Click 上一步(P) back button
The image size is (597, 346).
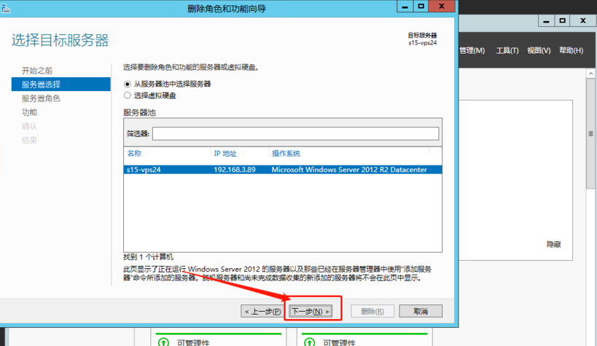pyautogui.click(x=262, y=311)
